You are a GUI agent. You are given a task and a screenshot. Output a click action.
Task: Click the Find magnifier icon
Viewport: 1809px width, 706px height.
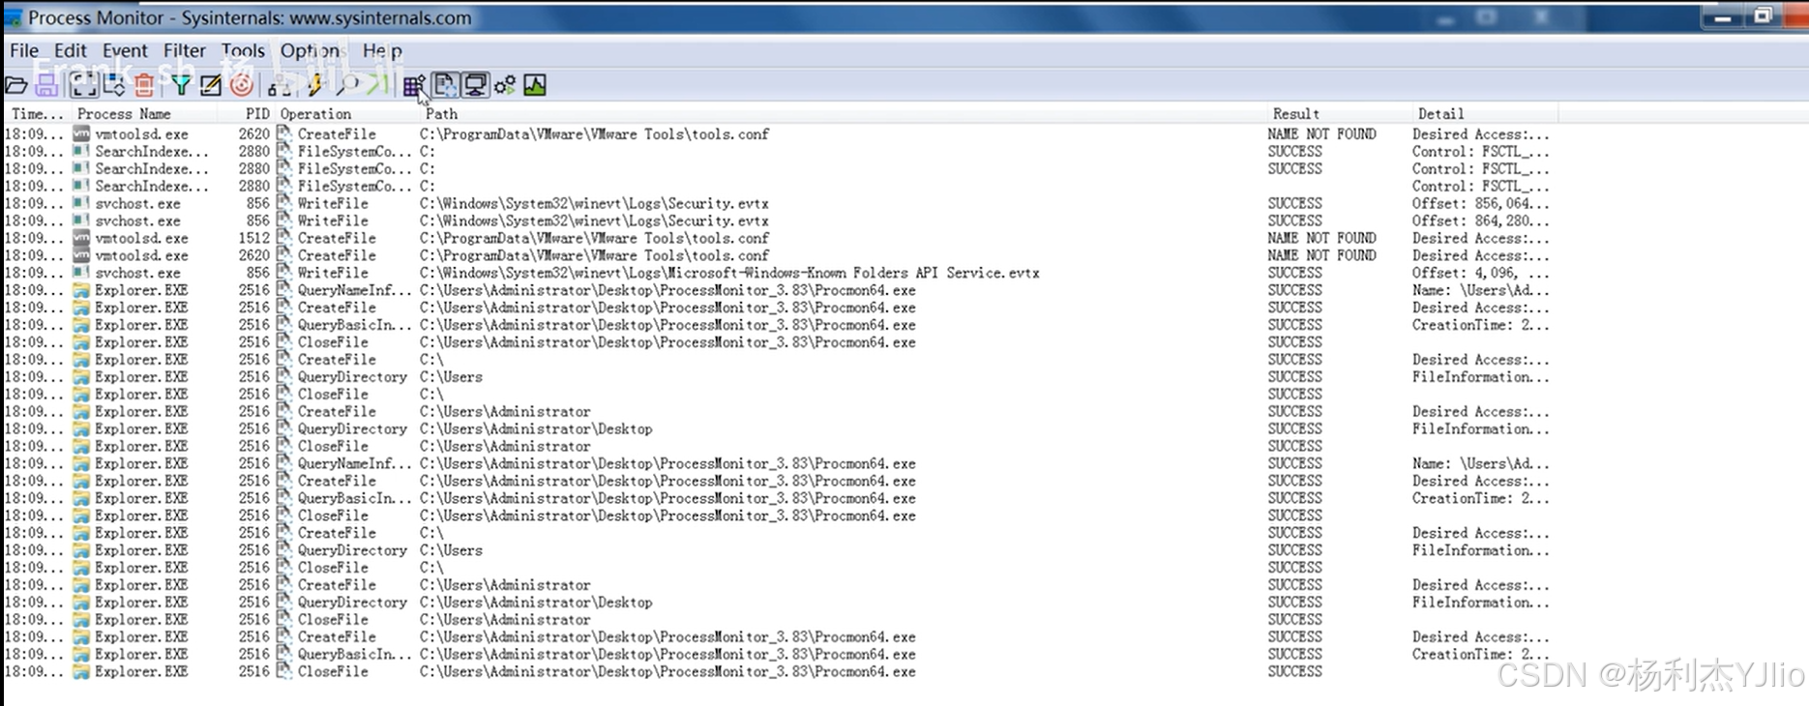[x=346, y=86]
